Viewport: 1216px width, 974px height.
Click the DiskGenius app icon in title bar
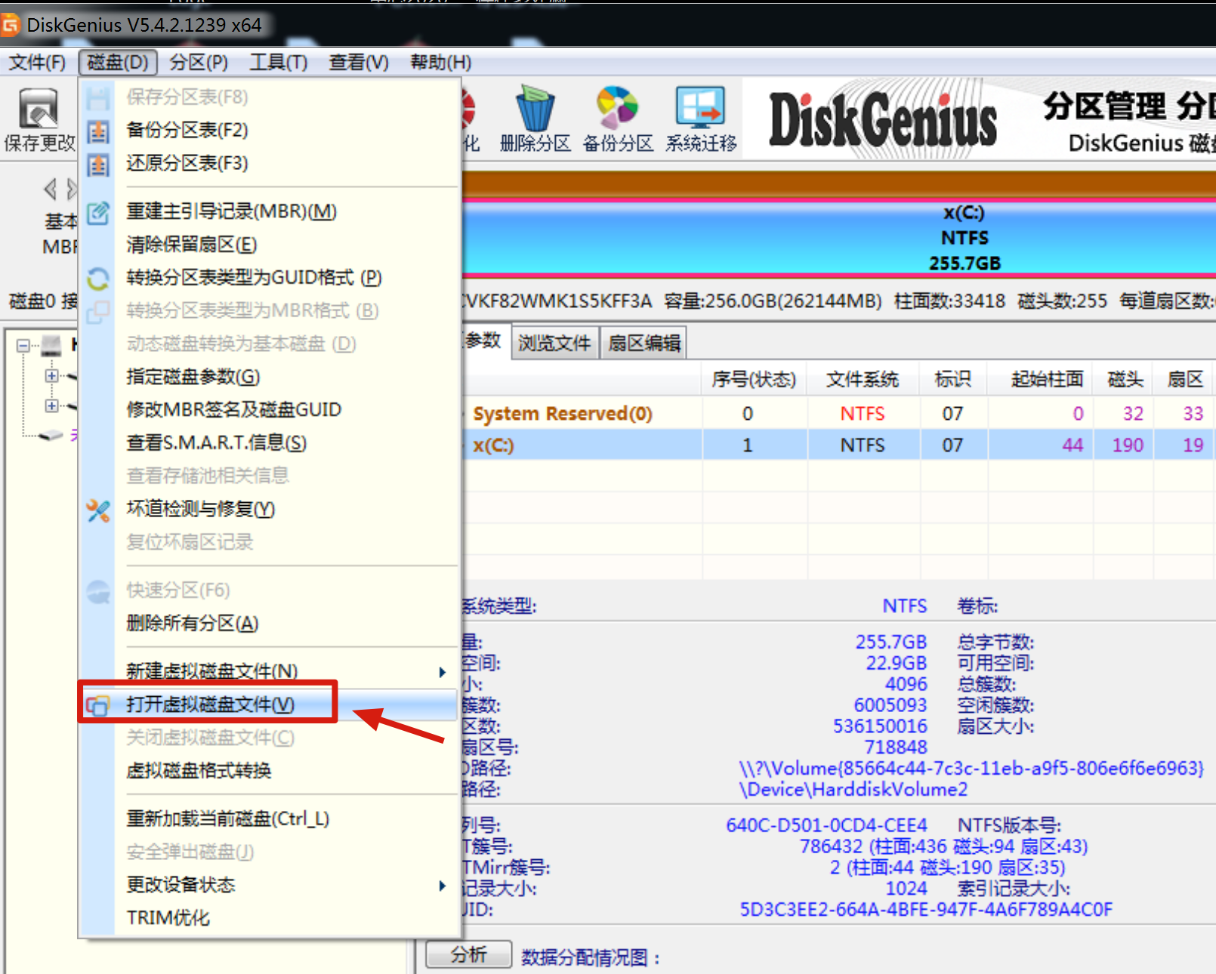pos(9,25)
